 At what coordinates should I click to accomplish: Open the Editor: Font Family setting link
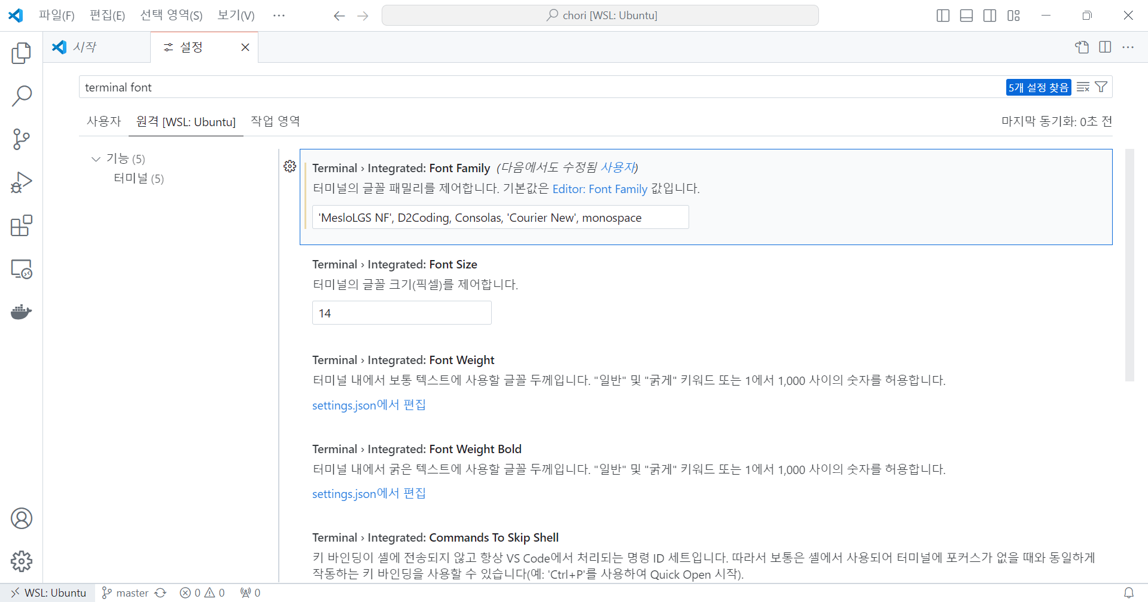pyautogui.click(x=600, y=189)
